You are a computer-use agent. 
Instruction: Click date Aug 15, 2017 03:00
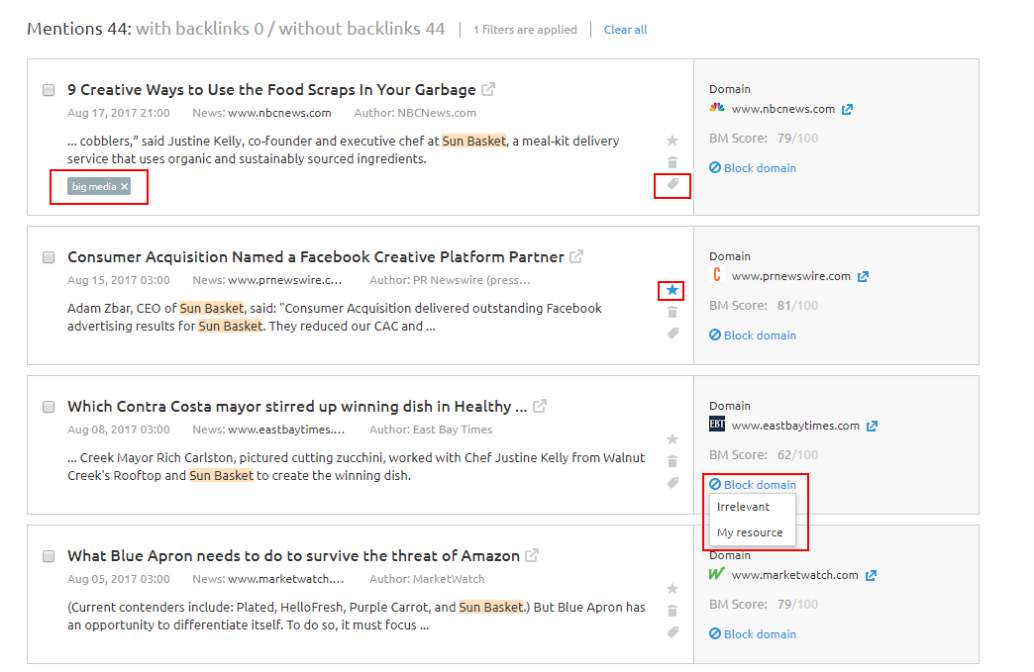click(x=119, y=280)
